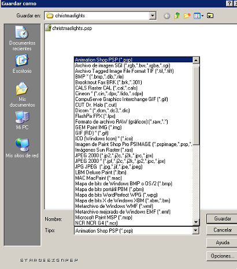
Task: Expand the Guardar en folder dropdown
Action: pos(153,16)
